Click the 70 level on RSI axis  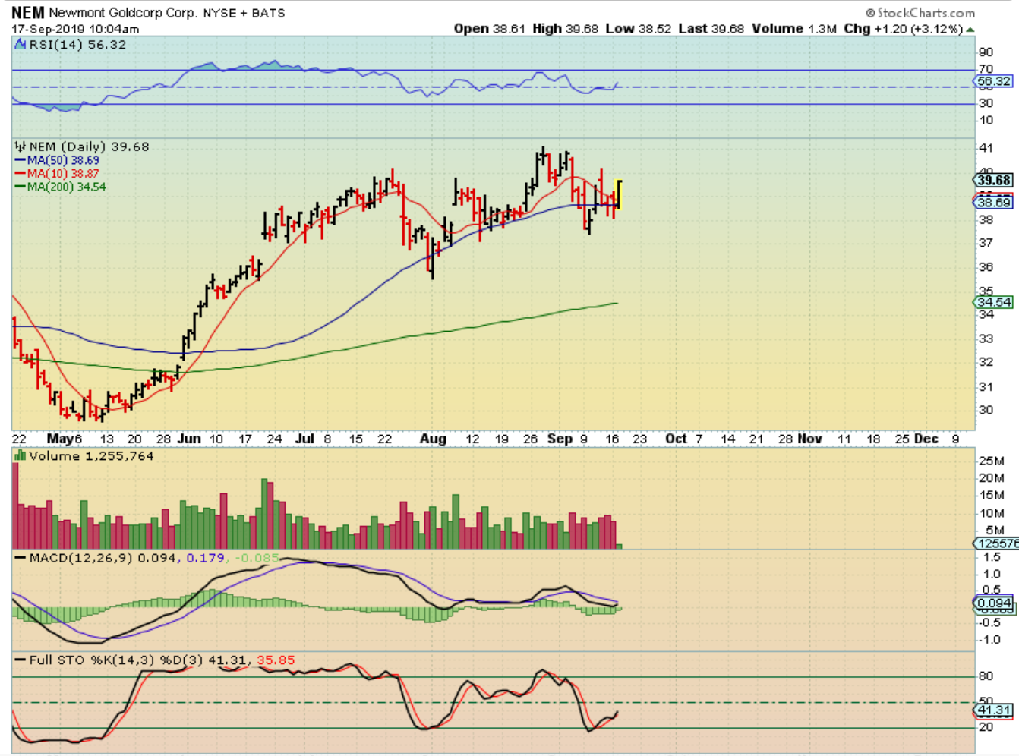(x=986, y=69)
